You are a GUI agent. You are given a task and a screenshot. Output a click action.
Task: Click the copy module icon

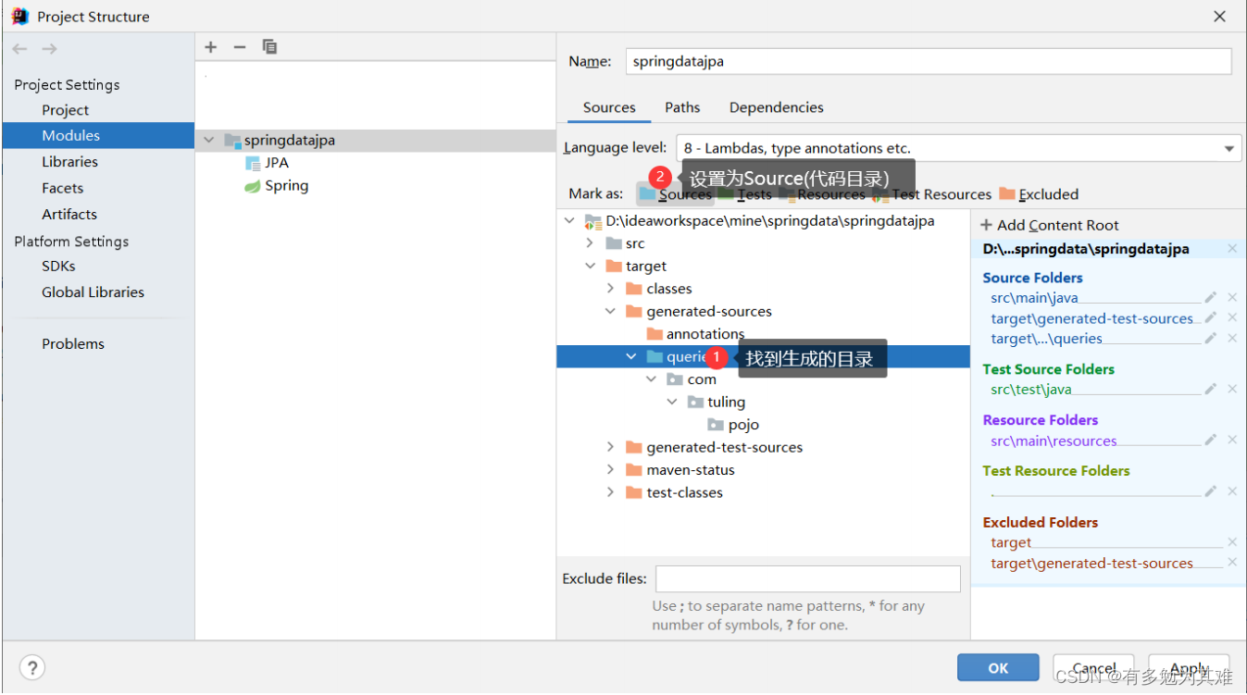[269, 46]
